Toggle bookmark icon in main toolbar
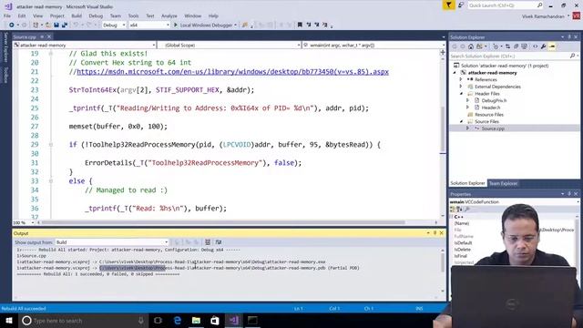 tap(300, 25)
